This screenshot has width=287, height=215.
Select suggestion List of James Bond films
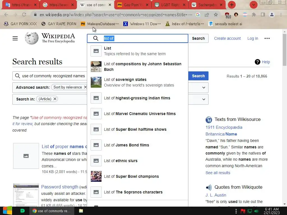[x=137, y=145]
